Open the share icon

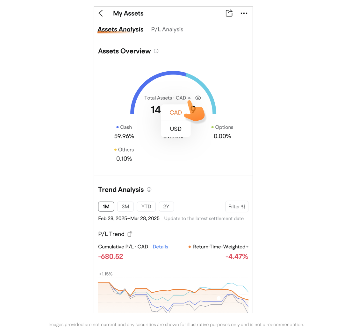click(x=229, y=13)
